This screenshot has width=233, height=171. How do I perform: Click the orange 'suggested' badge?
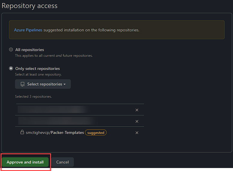[x=96, y=132]
